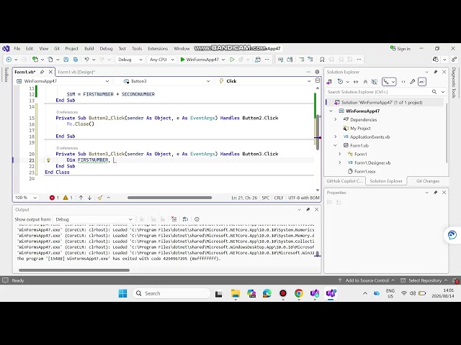The width and height of the screenshot is (461, 345).
Task: Toggle Auto Hide pin on Output panel
Action: tap(308, 209)
